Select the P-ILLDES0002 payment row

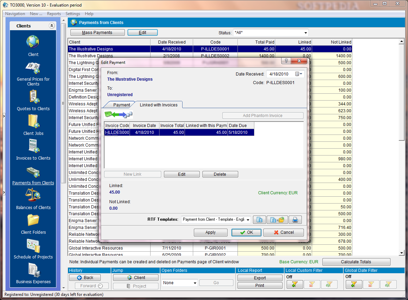point(210,55)
